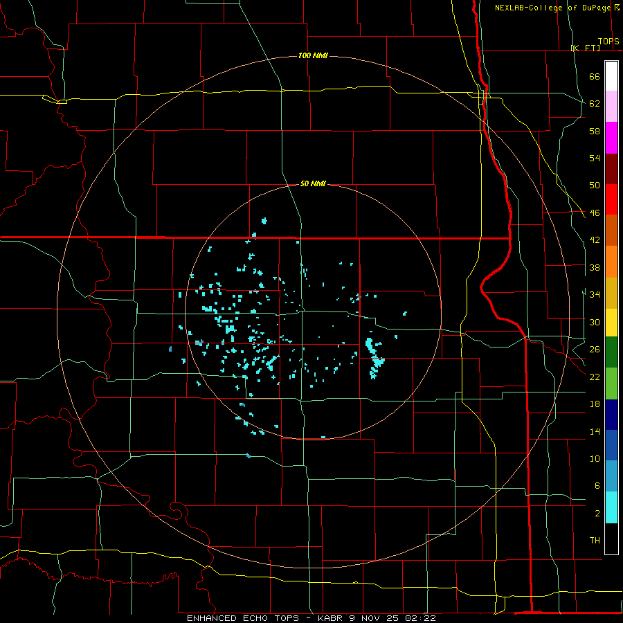
Task: Click the gold 38 kft legend swatch
Action: tap(611, 293)
